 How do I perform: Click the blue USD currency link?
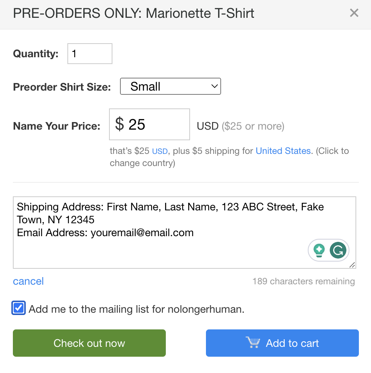point(160,151)
